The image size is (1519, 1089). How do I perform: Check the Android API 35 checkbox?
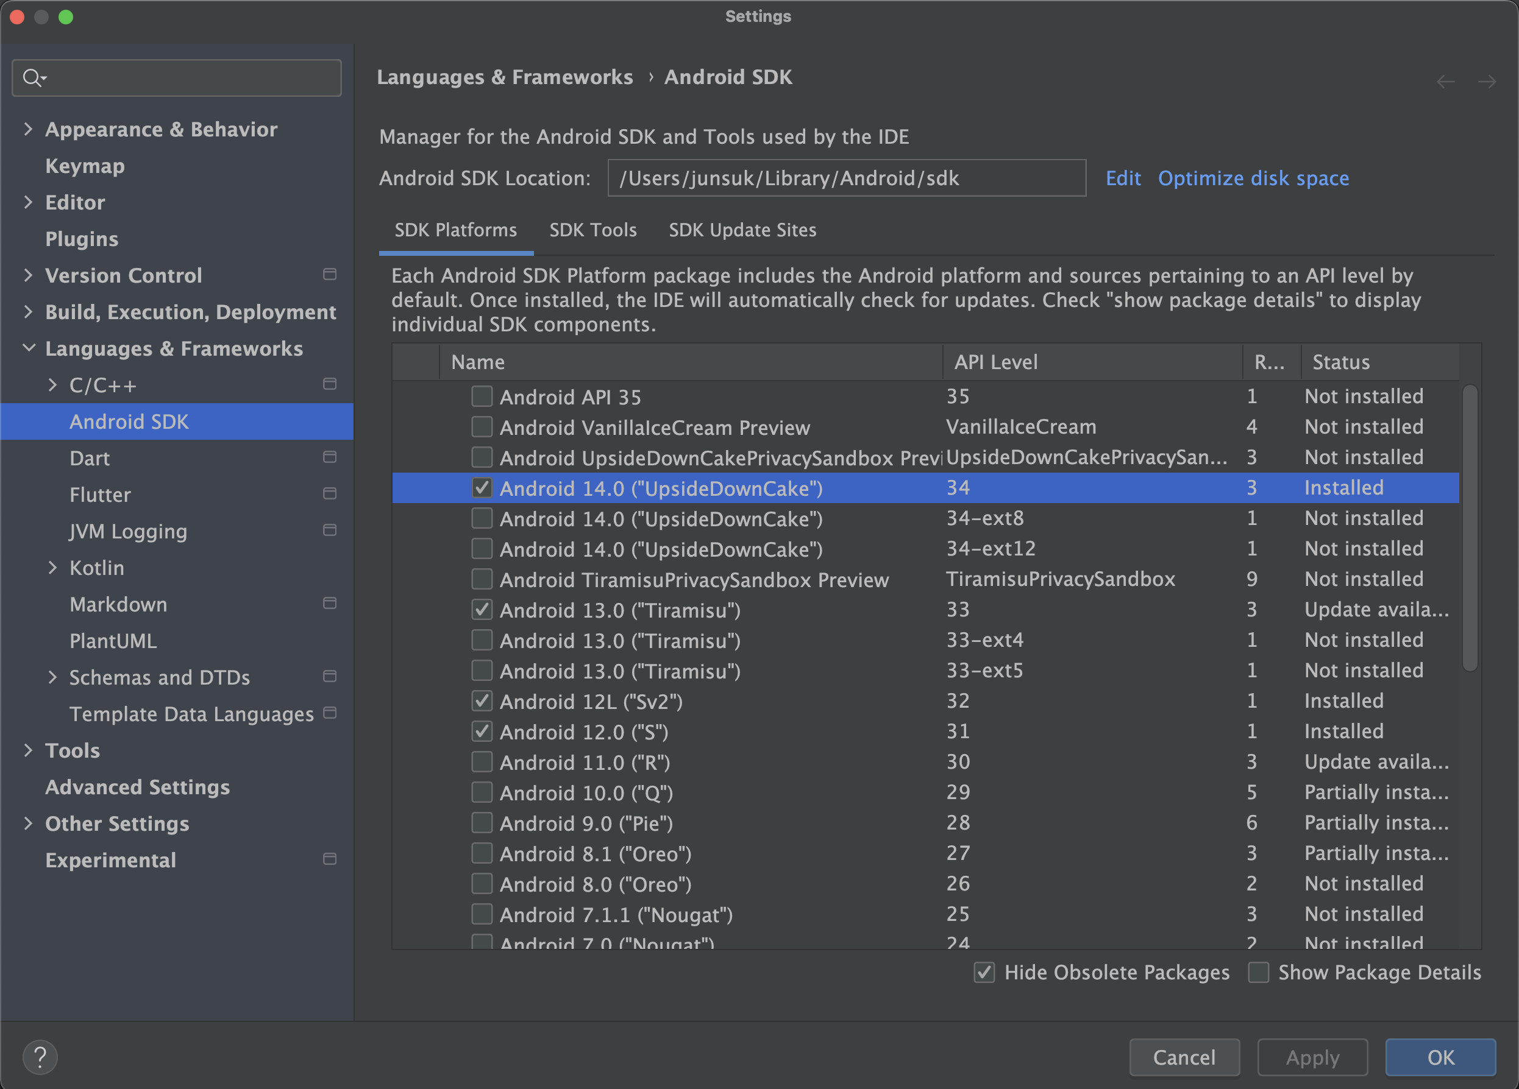coord(482,396)
